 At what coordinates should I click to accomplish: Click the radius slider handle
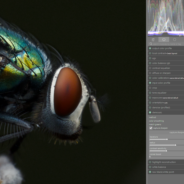coord(175,145)
